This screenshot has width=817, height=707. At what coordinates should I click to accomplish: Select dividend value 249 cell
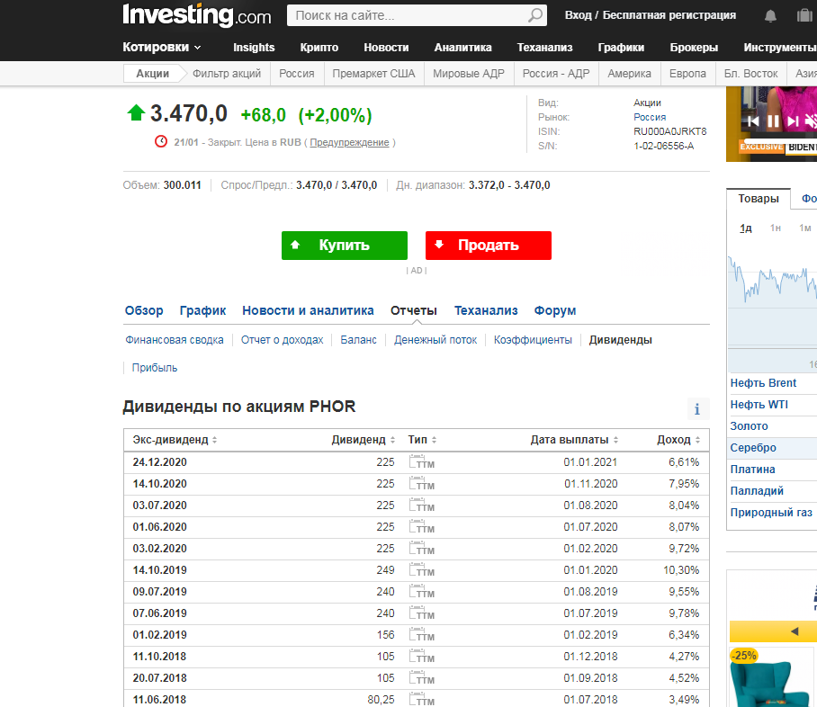[386, 570]
